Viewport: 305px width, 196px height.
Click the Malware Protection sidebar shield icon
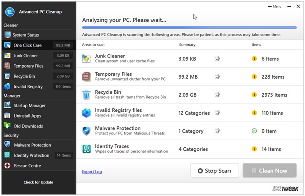coord(7,145)
